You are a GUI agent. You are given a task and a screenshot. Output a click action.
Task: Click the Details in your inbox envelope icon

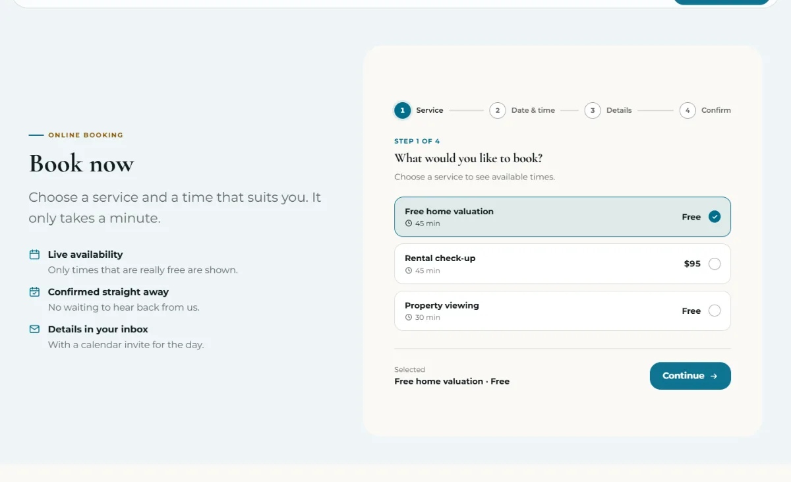[x=34, y=329]
